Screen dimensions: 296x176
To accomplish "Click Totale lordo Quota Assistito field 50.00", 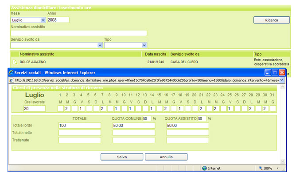I will 187,126.
